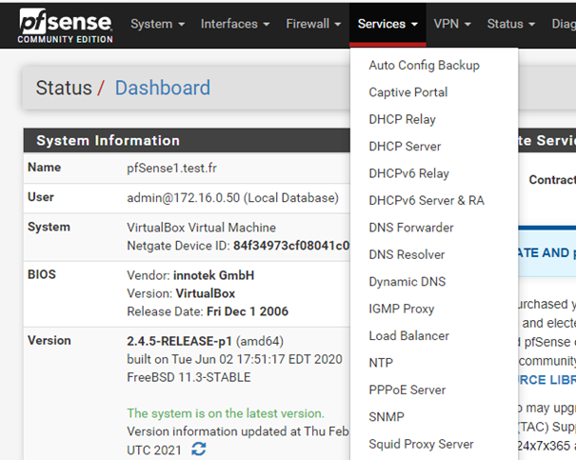Click the pfSense Community Edition logo
The height and width of the screenshot is (460, 576).
click(x=66, y=26)
